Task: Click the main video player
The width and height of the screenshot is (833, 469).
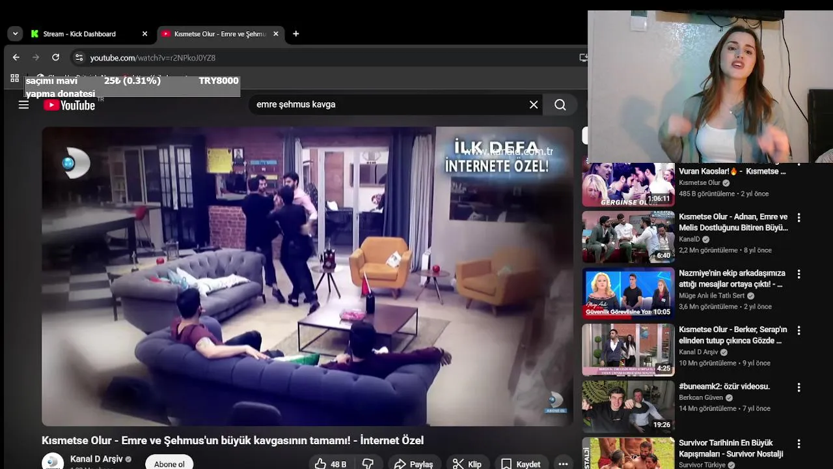Action: point(307,276)
